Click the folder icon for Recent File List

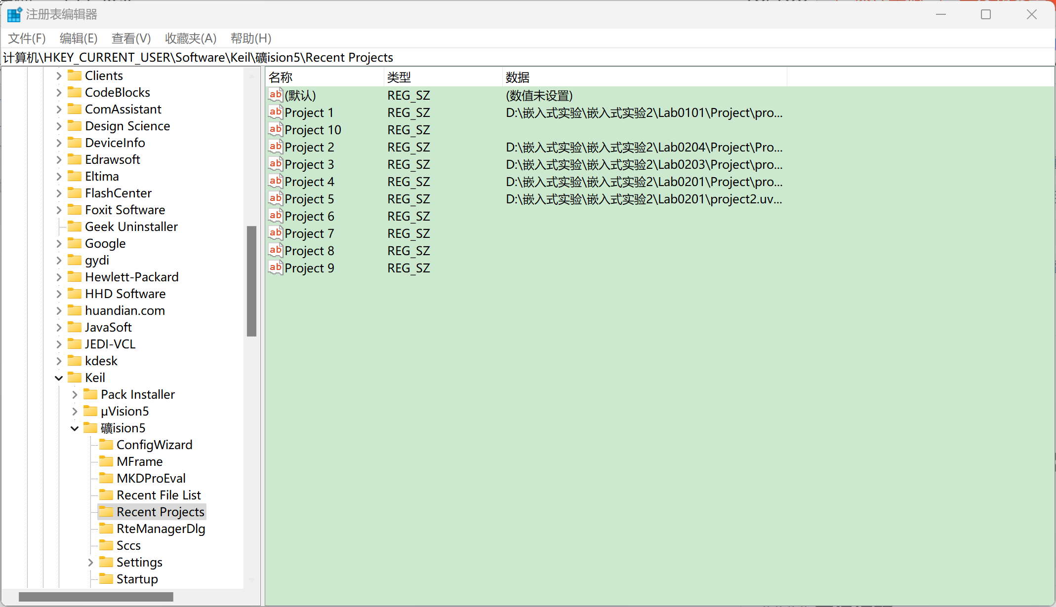tap(106, 495)
